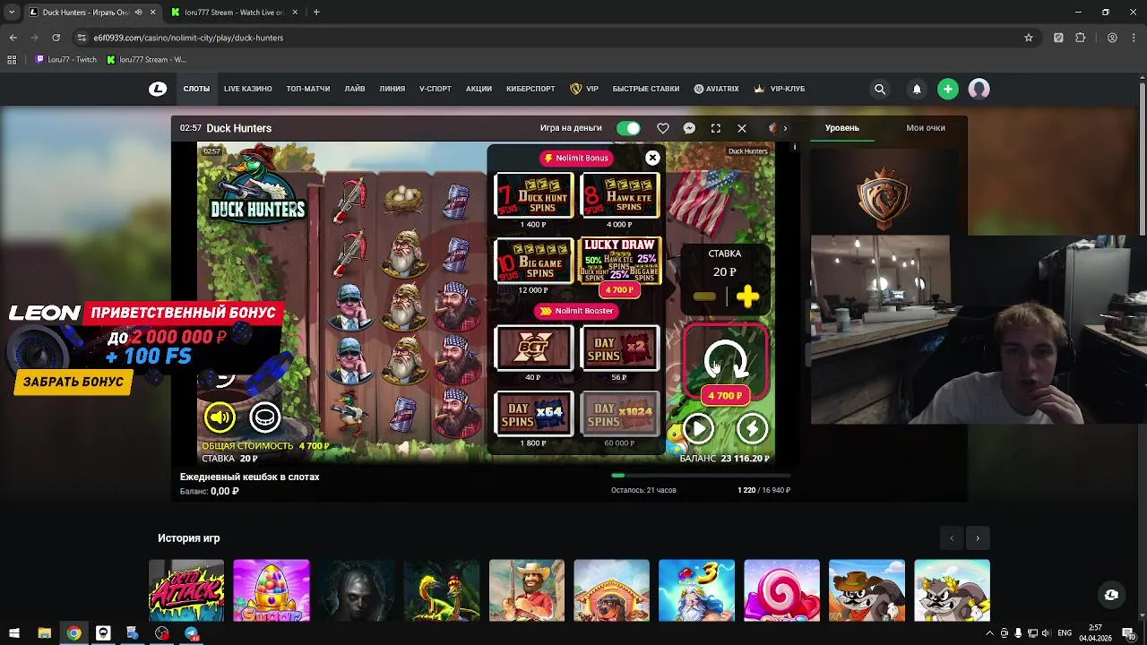Click the Ежедневный кешбэк в слотах label
The image size is (1147, 645).
pos(249,477)
